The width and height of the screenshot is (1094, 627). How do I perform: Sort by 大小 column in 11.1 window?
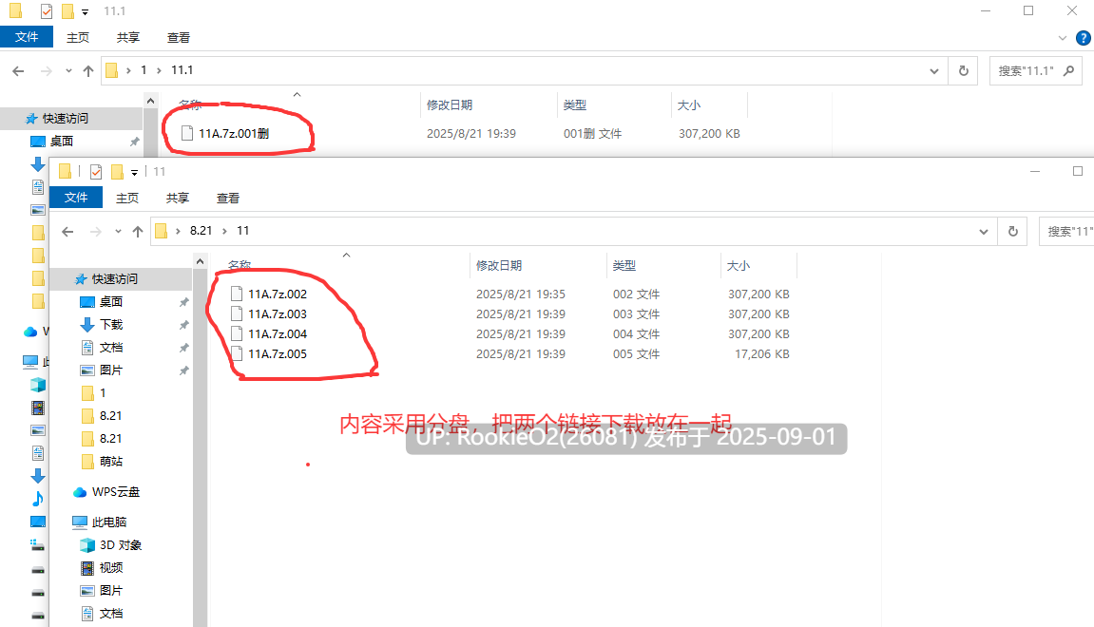click(689, 105)
